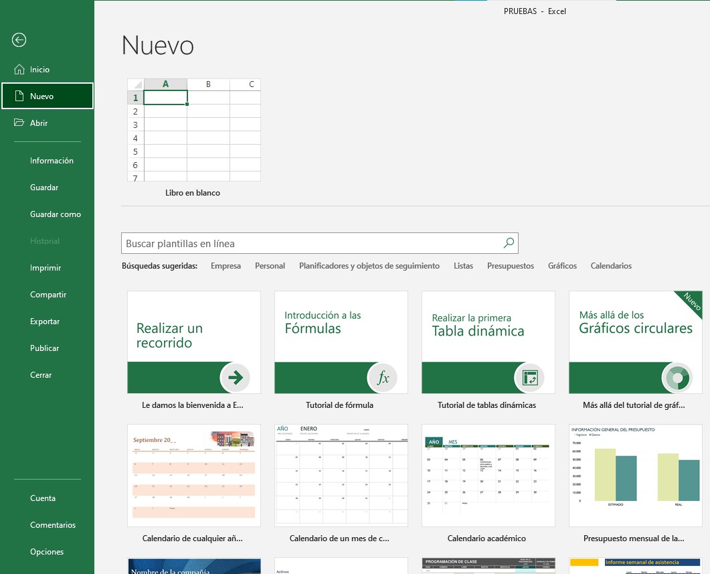
Task: Click the arrow icon on Realizar un recorrido
Action: [x=236, y=378]
